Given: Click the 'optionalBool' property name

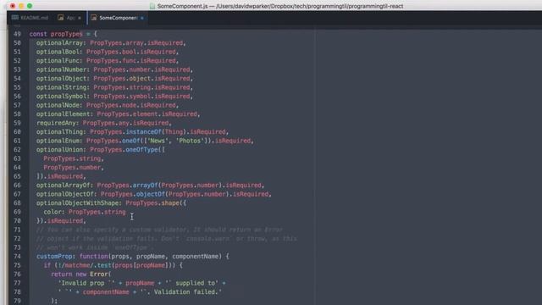Looking at the screenshot, I should (x=58, y=52).
